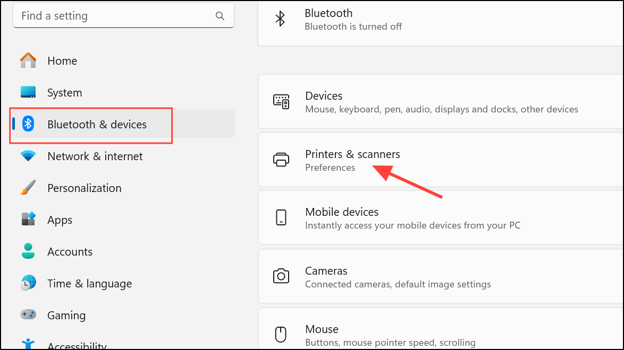The image size is (624, 350).
Task: Open the Bluetooth card title
Action: (328, 13)
